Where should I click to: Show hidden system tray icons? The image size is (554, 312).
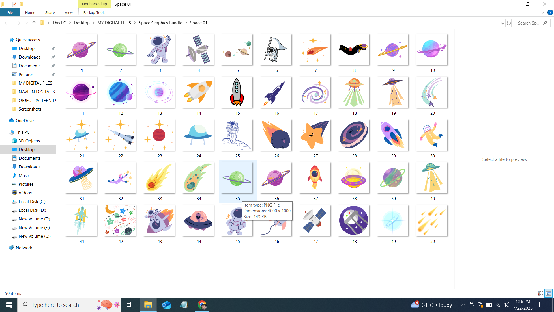pyautogui.click(x=463, y=305)
